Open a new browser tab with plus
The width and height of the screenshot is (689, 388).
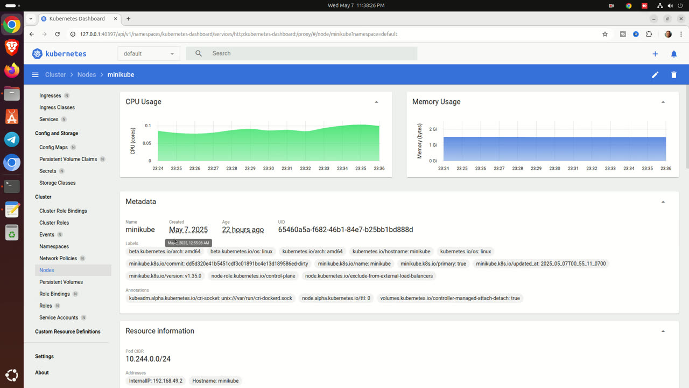128,18
